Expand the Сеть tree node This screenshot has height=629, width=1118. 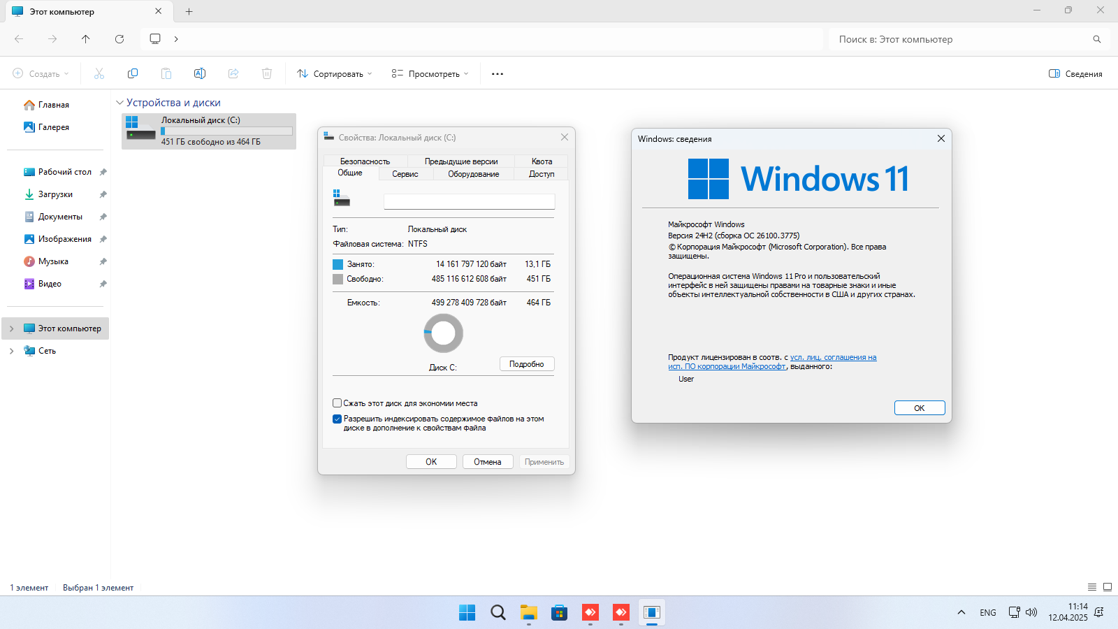(11, 351)
